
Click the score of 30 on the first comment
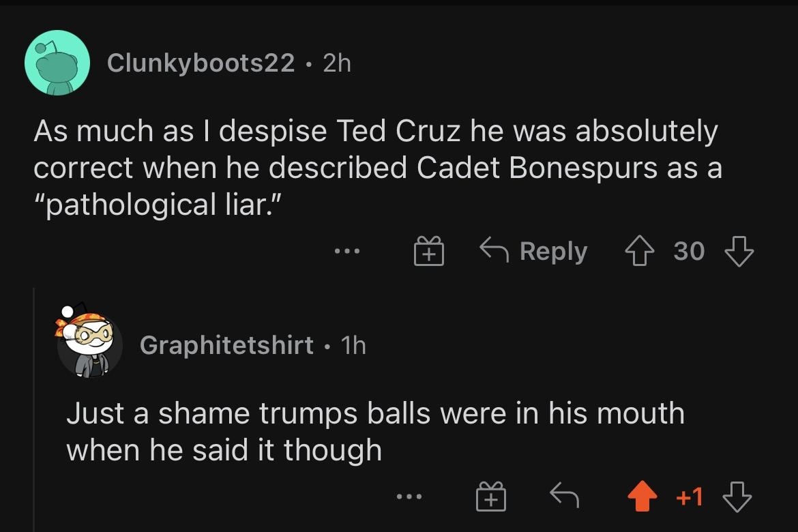click(x=689, y=252)
